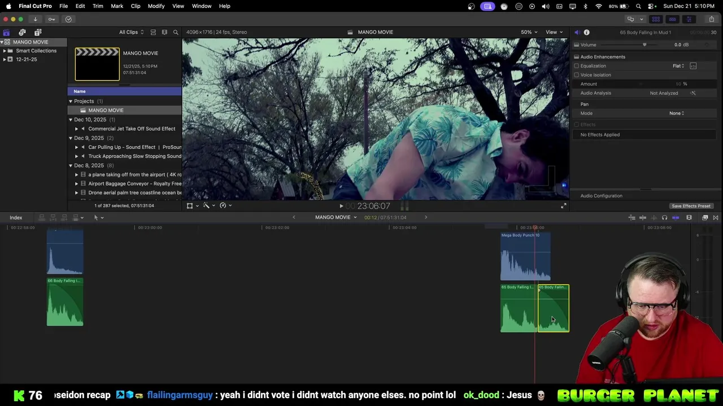
Task: Open the Titles and Generators sidebar
Action: pos(38,32)
